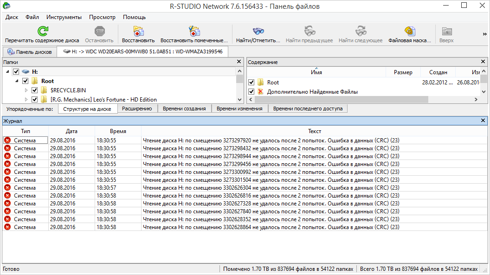The width and height of the screenshot is (490, 275).
Task: Toggle the $RECYCLE.BIN checkbox
Action: click(x=35, y=90)
